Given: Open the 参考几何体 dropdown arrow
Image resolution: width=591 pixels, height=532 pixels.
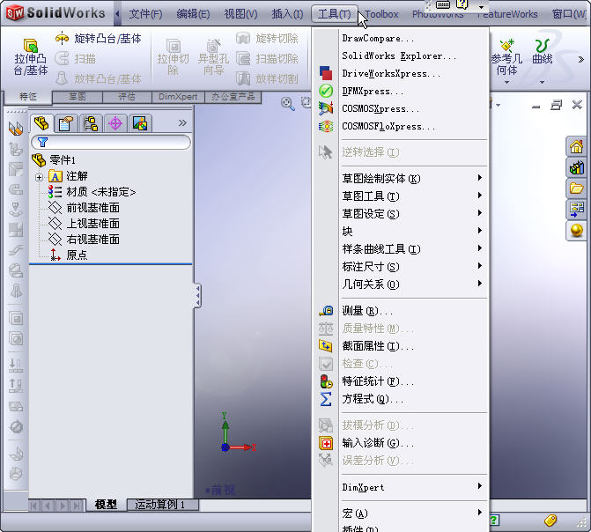Looking at the screenshot, I should (507, 82).
